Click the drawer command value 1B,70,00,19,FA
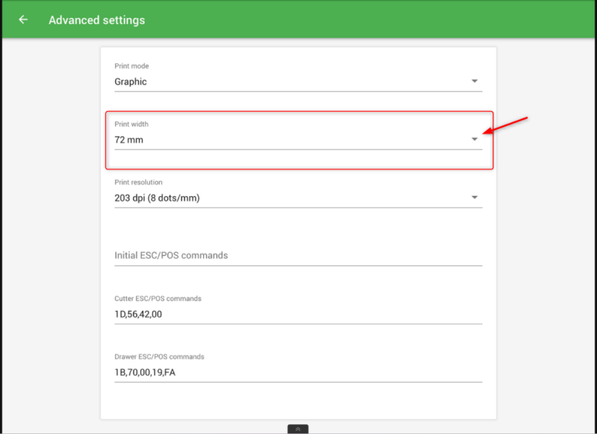The width and height of the screenshot is (597, 434). tap(145, 371)
